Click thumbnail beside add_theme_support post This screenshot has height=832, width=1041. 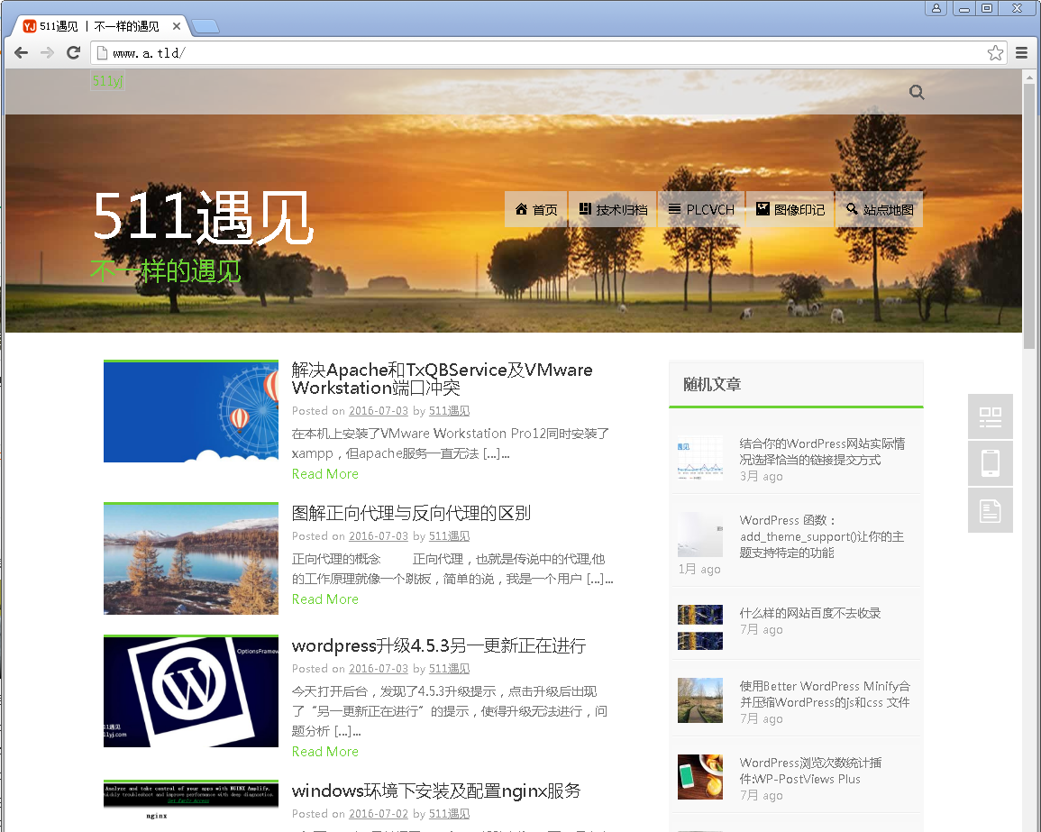coord(700,535)
